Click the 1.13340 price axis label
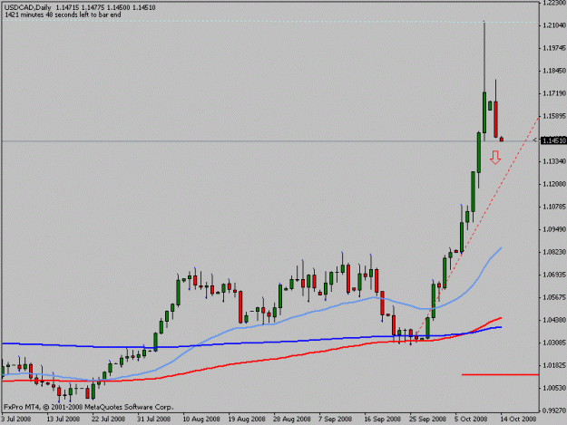The image size is (567, 425). (554, 161)
